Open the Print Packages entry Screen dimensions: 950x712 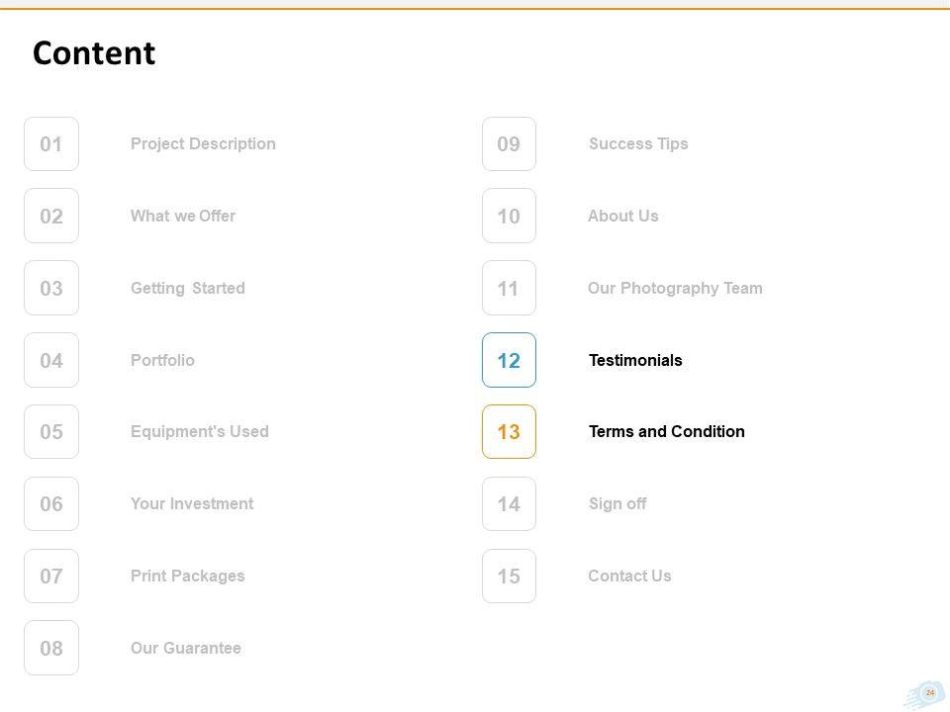188,576
